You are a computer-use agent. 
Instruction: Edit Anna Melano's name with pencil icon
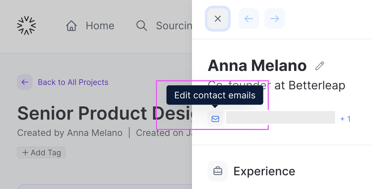tap(320, 66)
